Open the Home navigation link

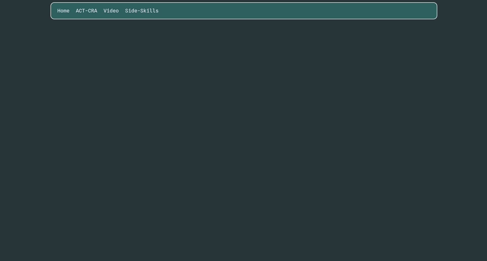[63, 11]
